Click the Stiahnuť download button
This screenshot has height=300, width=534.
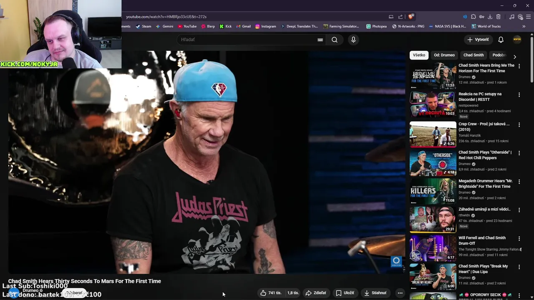click(x=375, y=293)
